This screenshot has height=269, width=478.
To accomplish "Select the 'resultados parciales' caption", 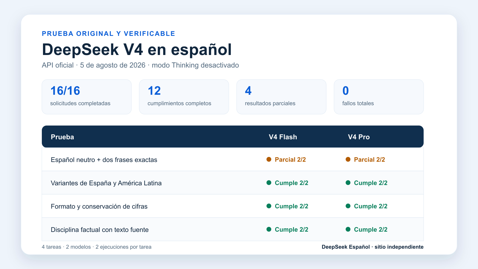I will point(270,103).
